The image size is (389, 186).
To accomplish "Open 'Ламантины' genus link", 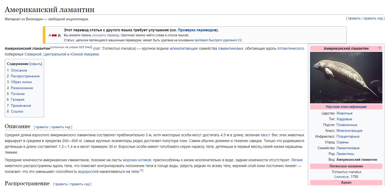I will coord(345,154).
